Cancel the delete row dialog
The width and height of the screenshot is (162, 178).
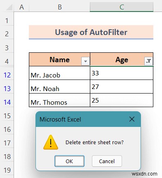(107, 161)
